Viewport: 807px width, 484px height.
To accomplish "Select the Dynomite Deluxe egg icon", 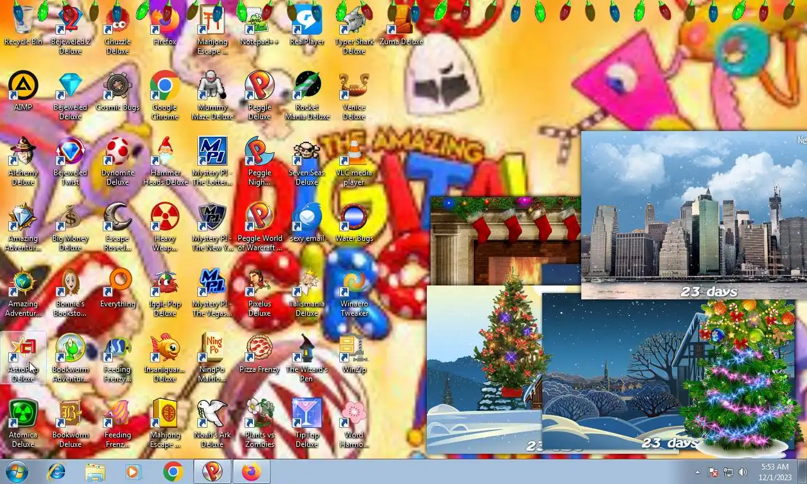I will point(117,161).
